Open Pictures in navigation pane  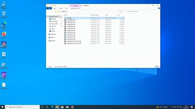click(x=54, y=26)
